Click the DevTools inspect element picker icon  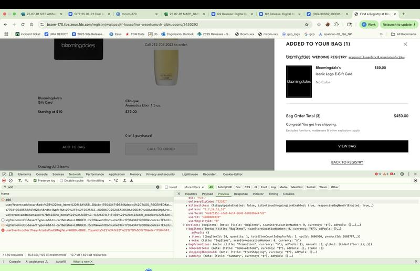pyautogui.click(x=4, y=174)
